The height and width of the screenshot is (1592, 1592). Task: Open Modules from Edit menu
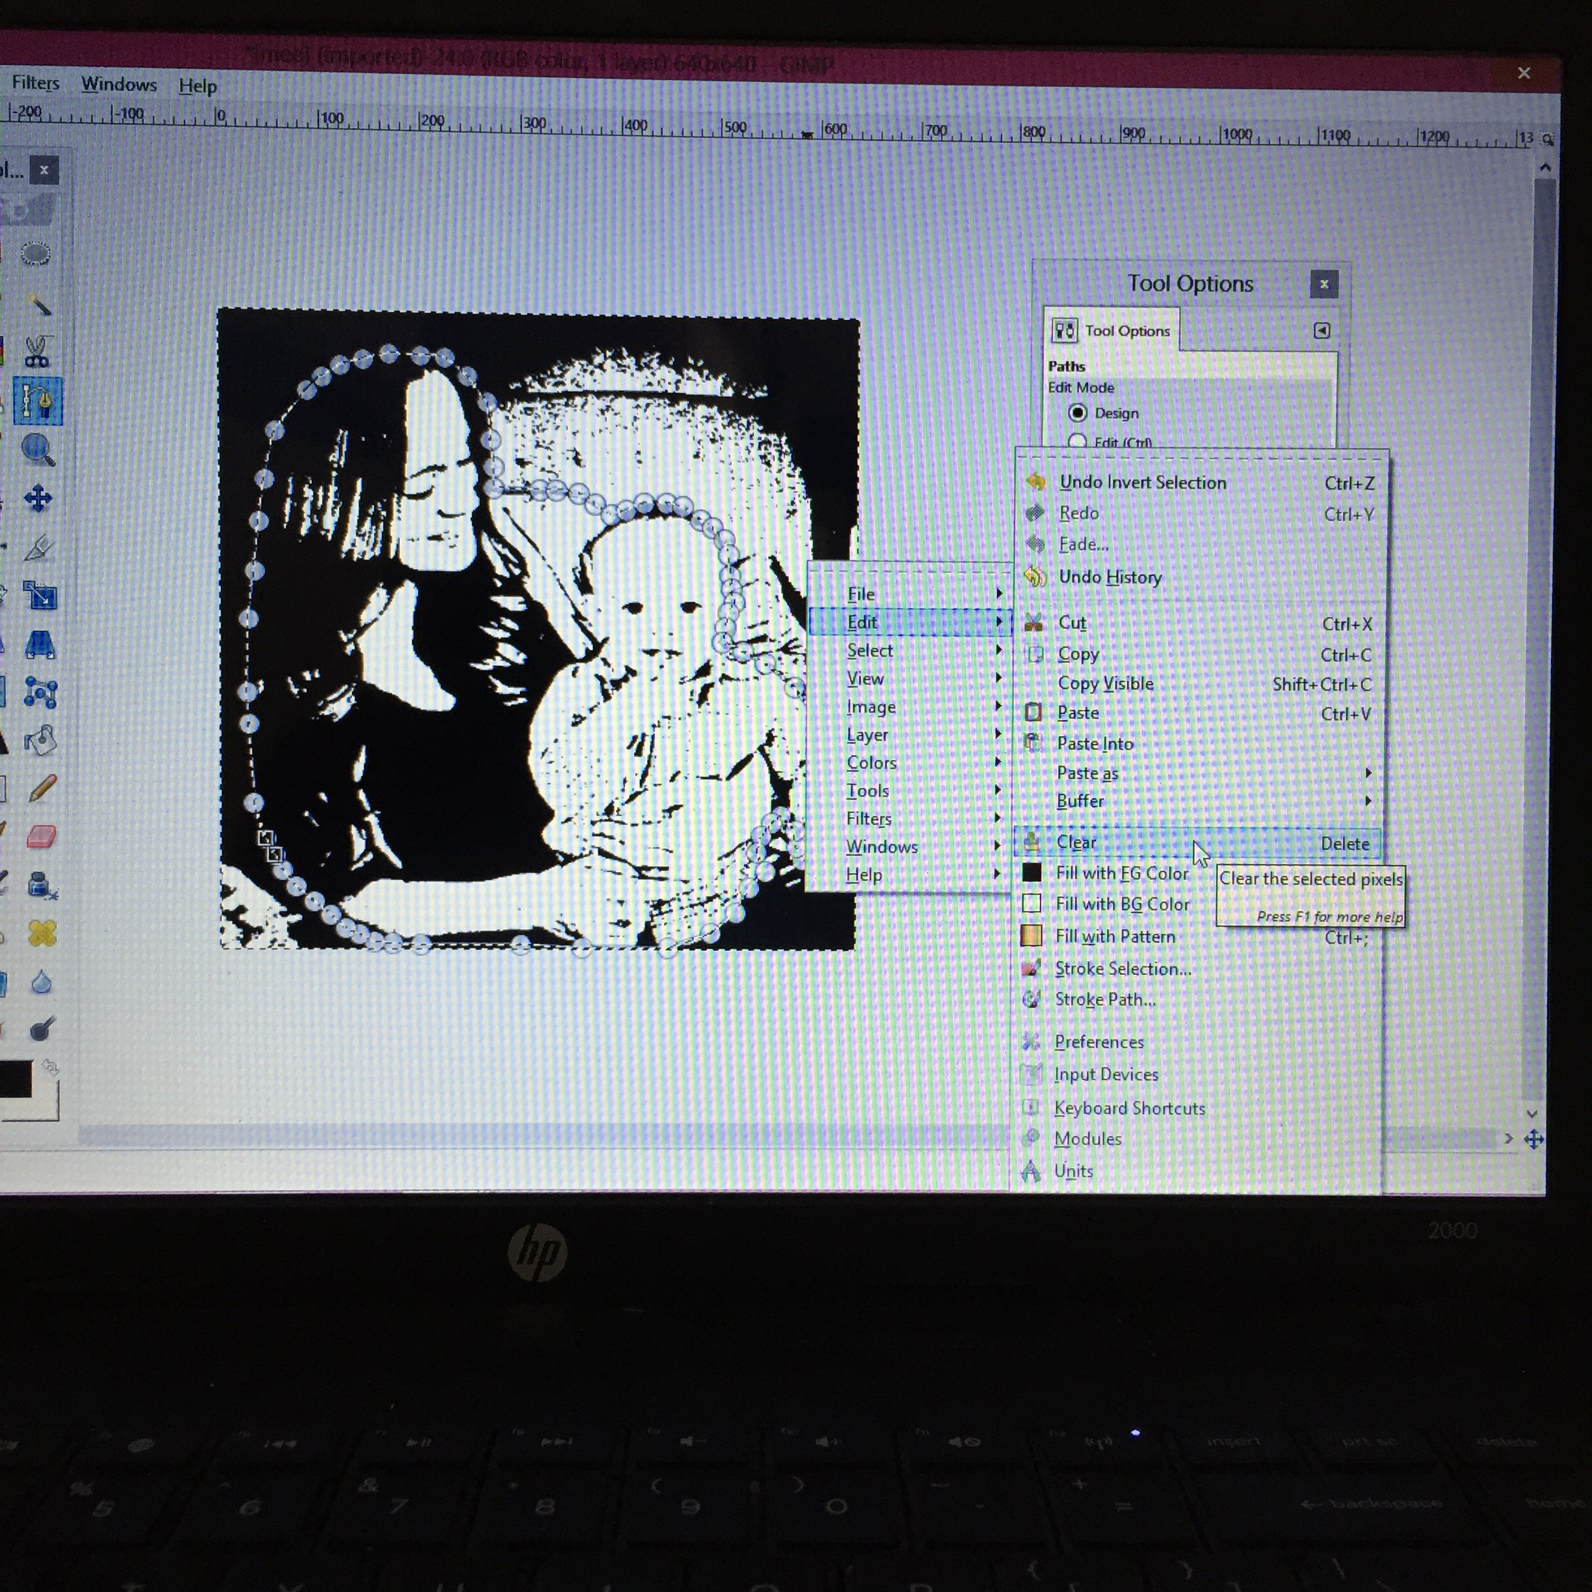1197,1138
